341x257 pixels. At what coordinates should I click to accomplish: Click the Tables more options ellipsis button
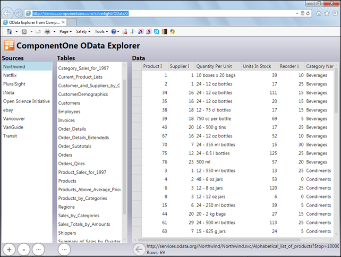[64, 250]
